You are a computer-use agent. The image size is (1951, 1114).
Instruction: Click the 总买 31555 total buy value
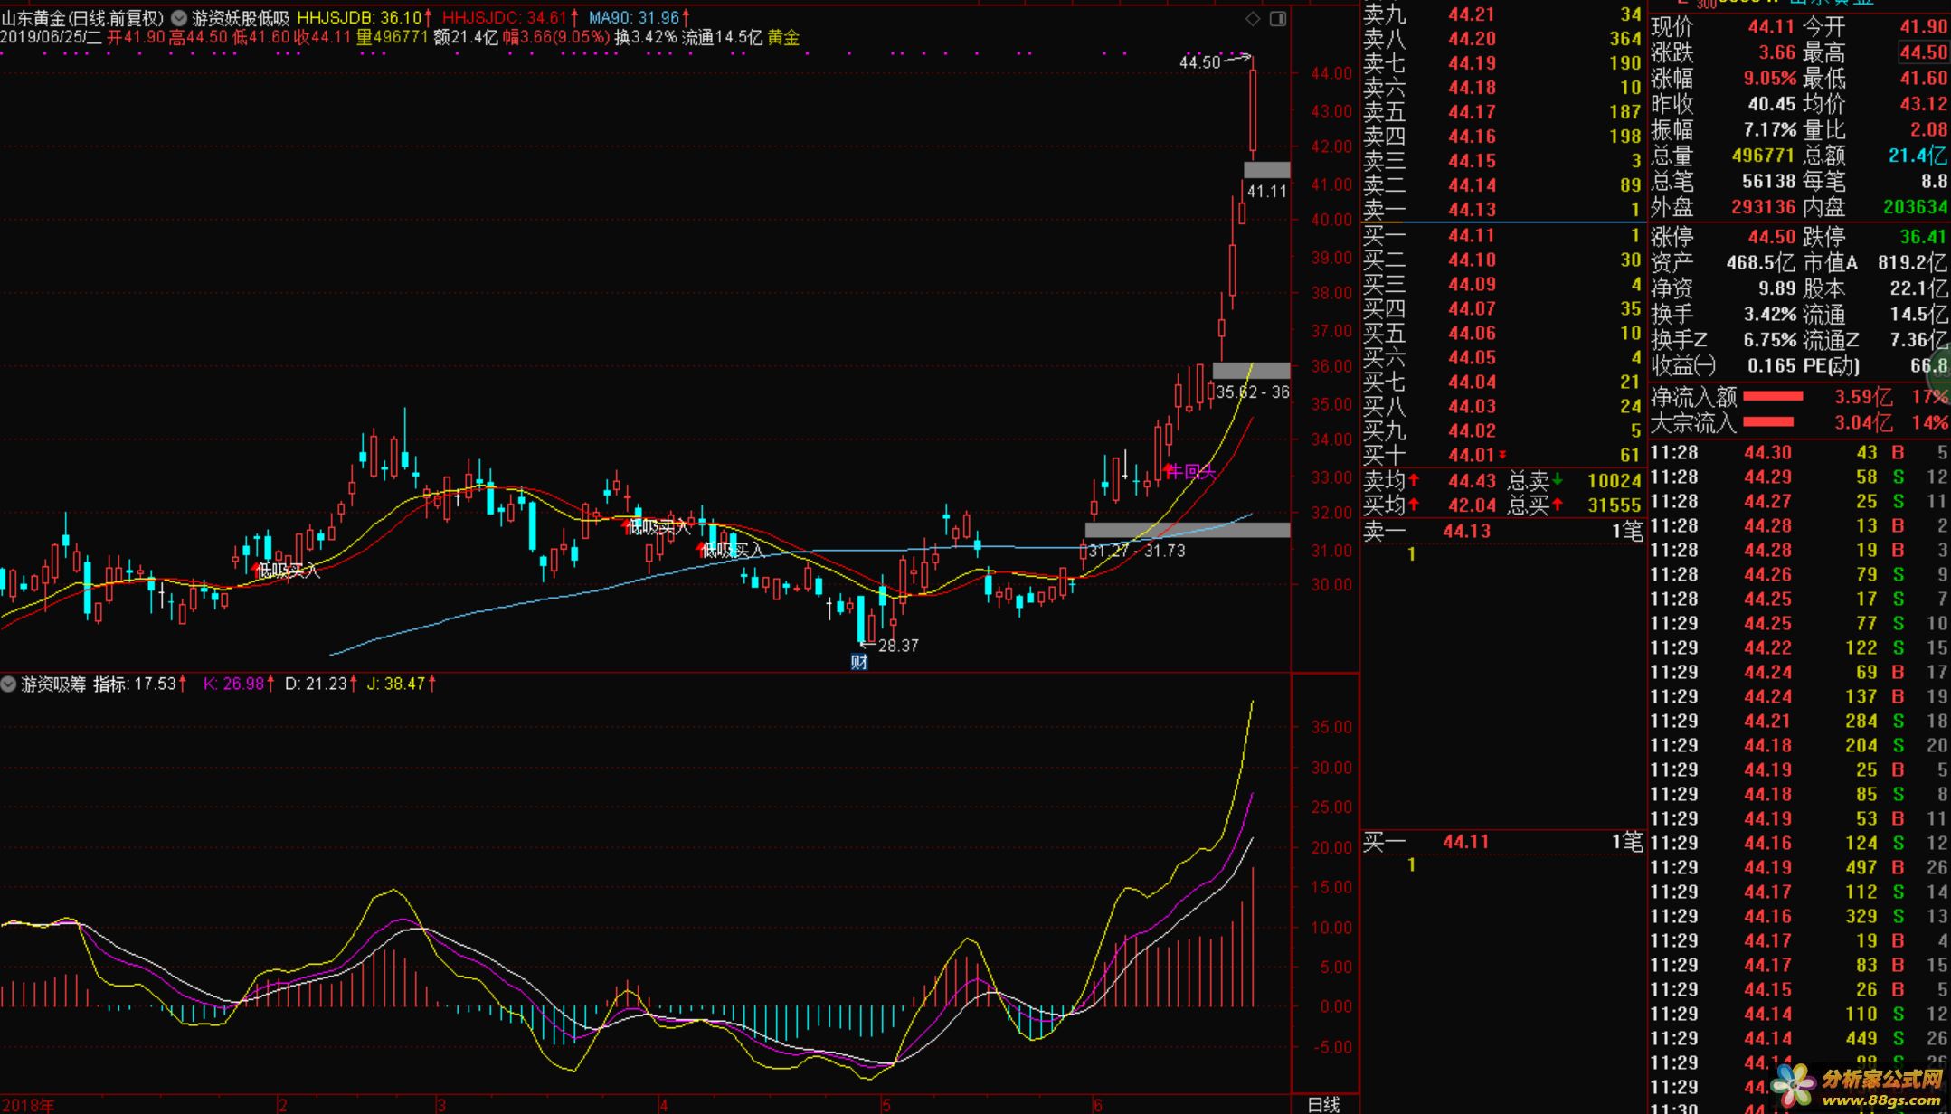(x=1614, y=506)
